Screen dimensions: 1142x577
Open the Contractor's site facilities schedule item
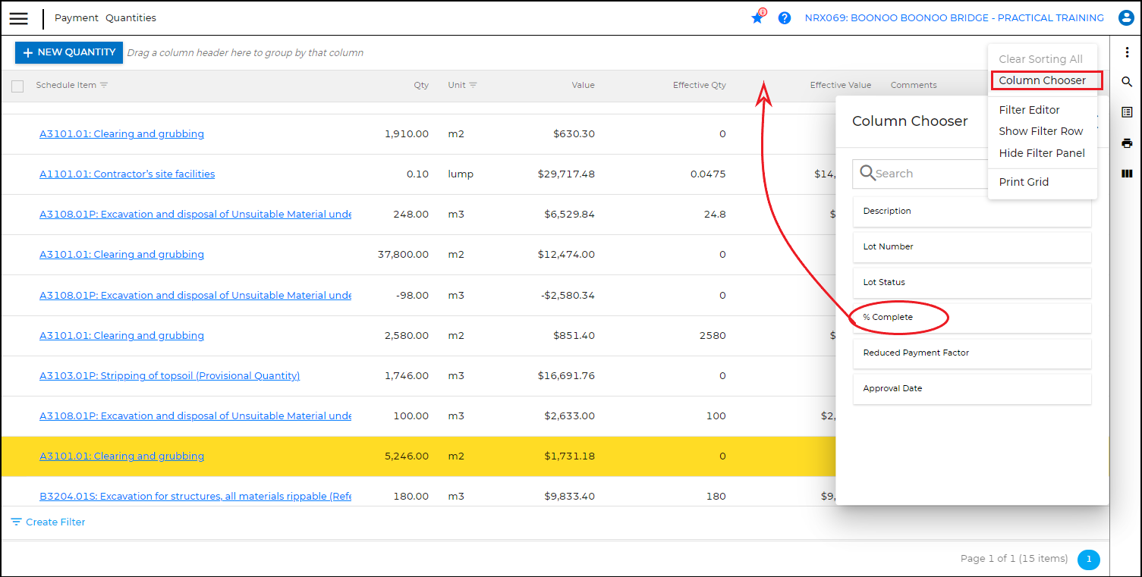click(127, 174)
